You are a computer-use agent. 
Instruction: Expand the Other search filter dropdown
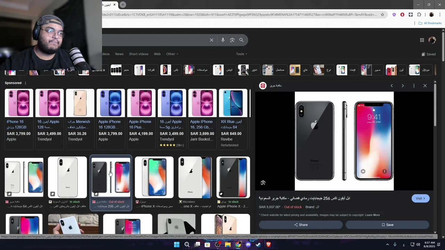[x=172, y=54]
